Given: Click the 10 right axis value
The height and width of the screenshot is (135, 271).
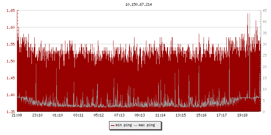Looking at the screenshot, I should (264, 89).
